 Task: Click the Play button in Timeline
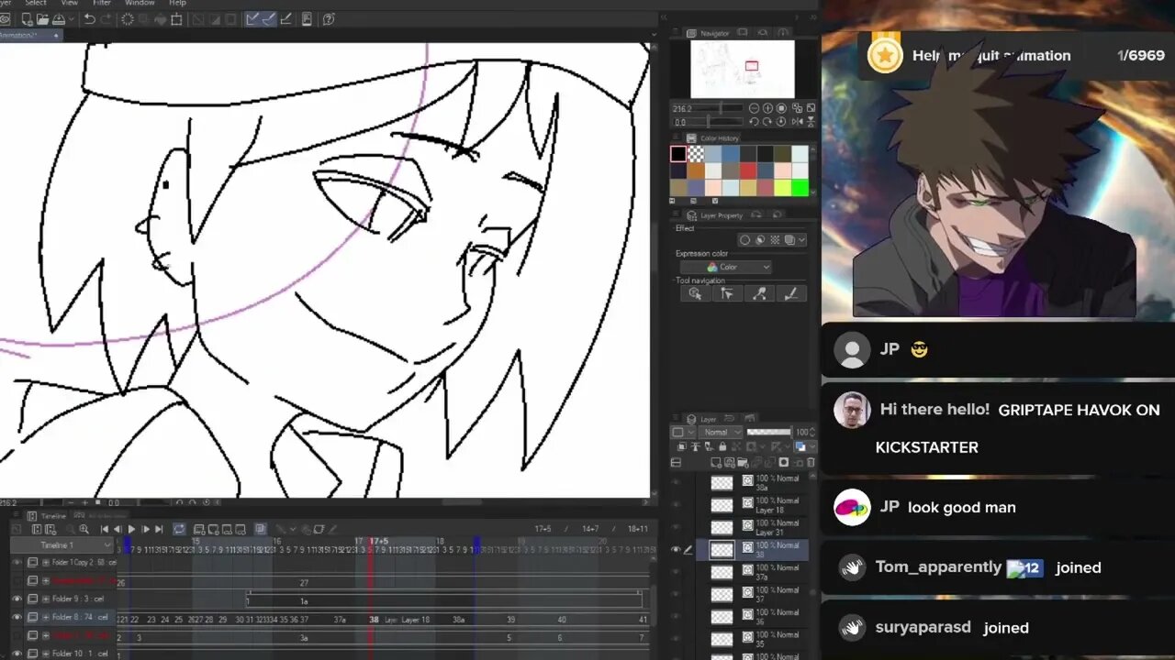pyautogui.click(x=131, y=529)
